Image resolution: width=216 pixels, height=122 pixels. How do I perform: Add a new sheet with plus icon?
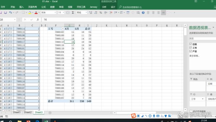pyautogui.click(x=50, y=113)
